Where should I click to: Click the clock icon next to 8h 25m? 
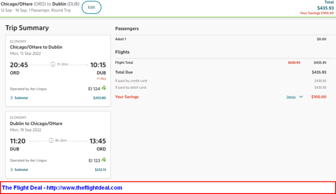coord(51,140)
